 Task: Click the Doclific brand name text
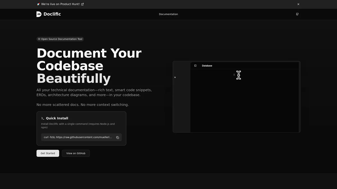(52, 14)
